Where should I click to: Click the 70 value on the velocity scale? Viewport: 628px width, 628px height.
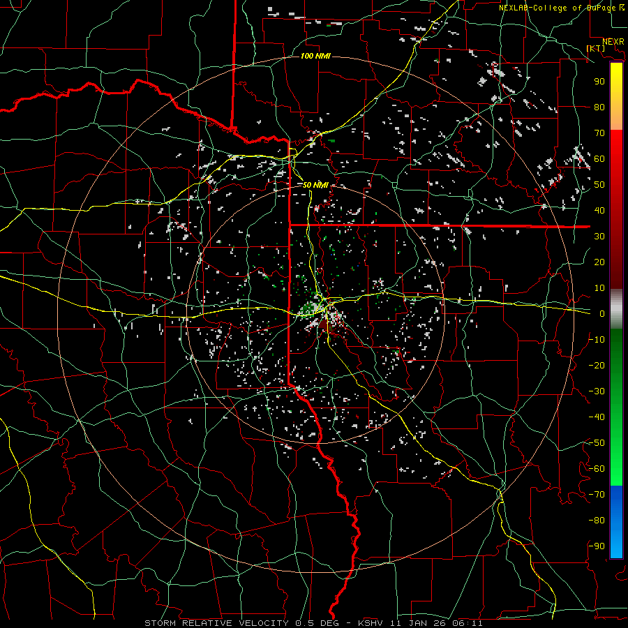click(599, 133)
